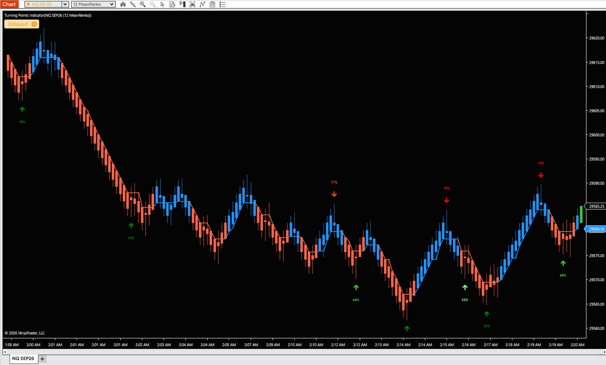The height and width of the screenshot is (365, 606).
Task: Add a new chart tab with plus
Action: [x=42, y=359]
